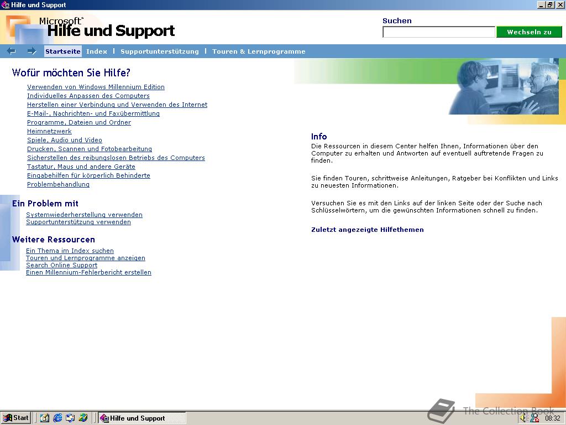Click Einen Millennium-Fehlerbericht erstellen link
This screenshot has width=566, height=425.
coord(88,272)
